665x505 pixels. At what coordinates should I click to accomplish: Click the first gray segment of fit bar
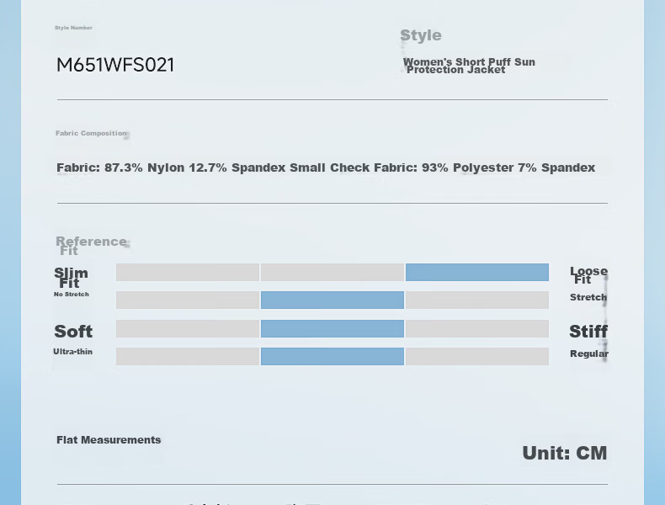tap(188, 272)
